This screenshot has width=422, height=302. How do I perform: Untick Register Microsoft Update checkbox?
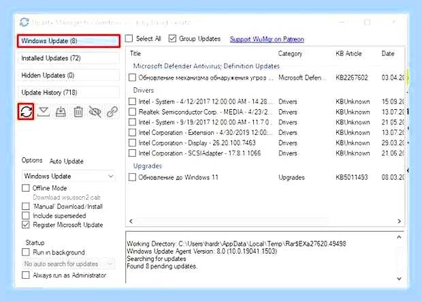26,225
